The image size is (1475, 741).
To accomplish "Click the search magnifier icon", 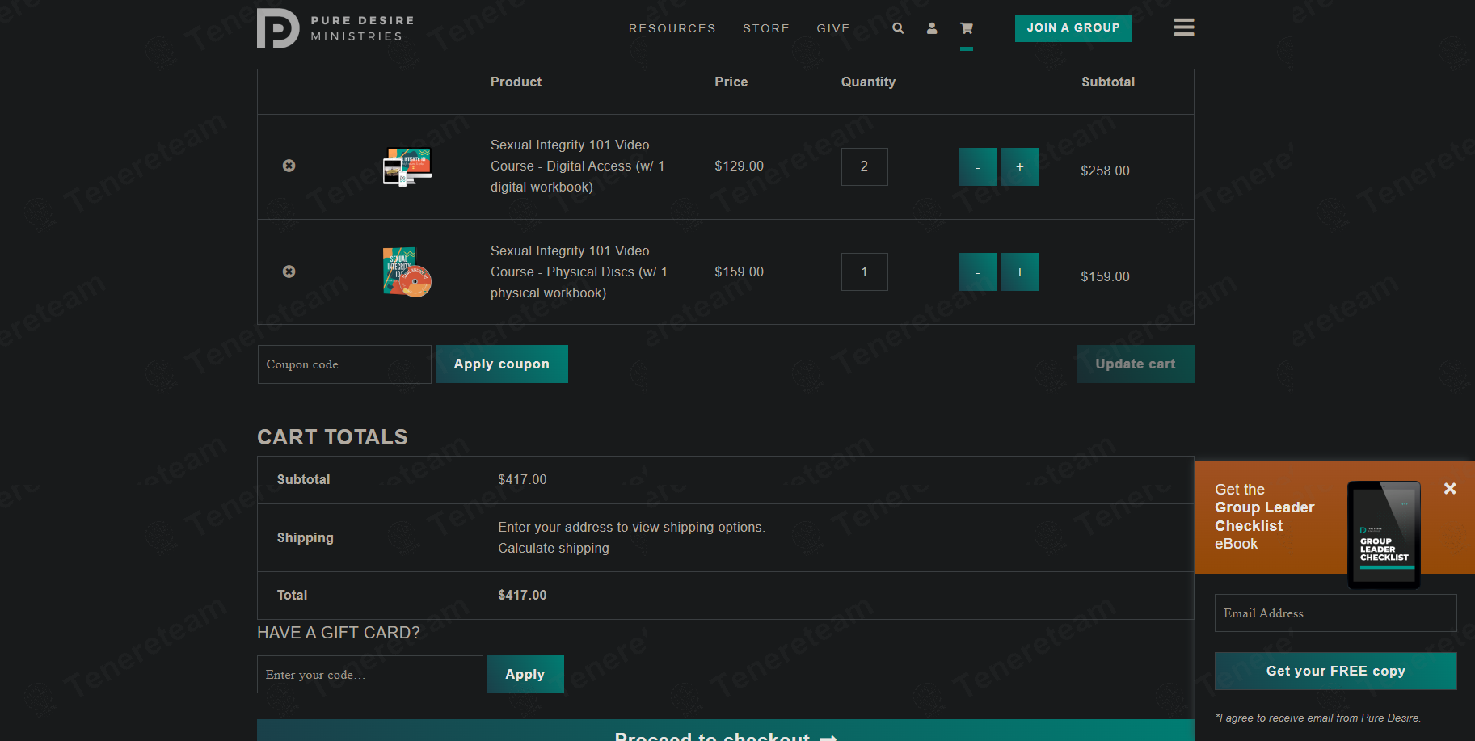I will click(898, 28).
